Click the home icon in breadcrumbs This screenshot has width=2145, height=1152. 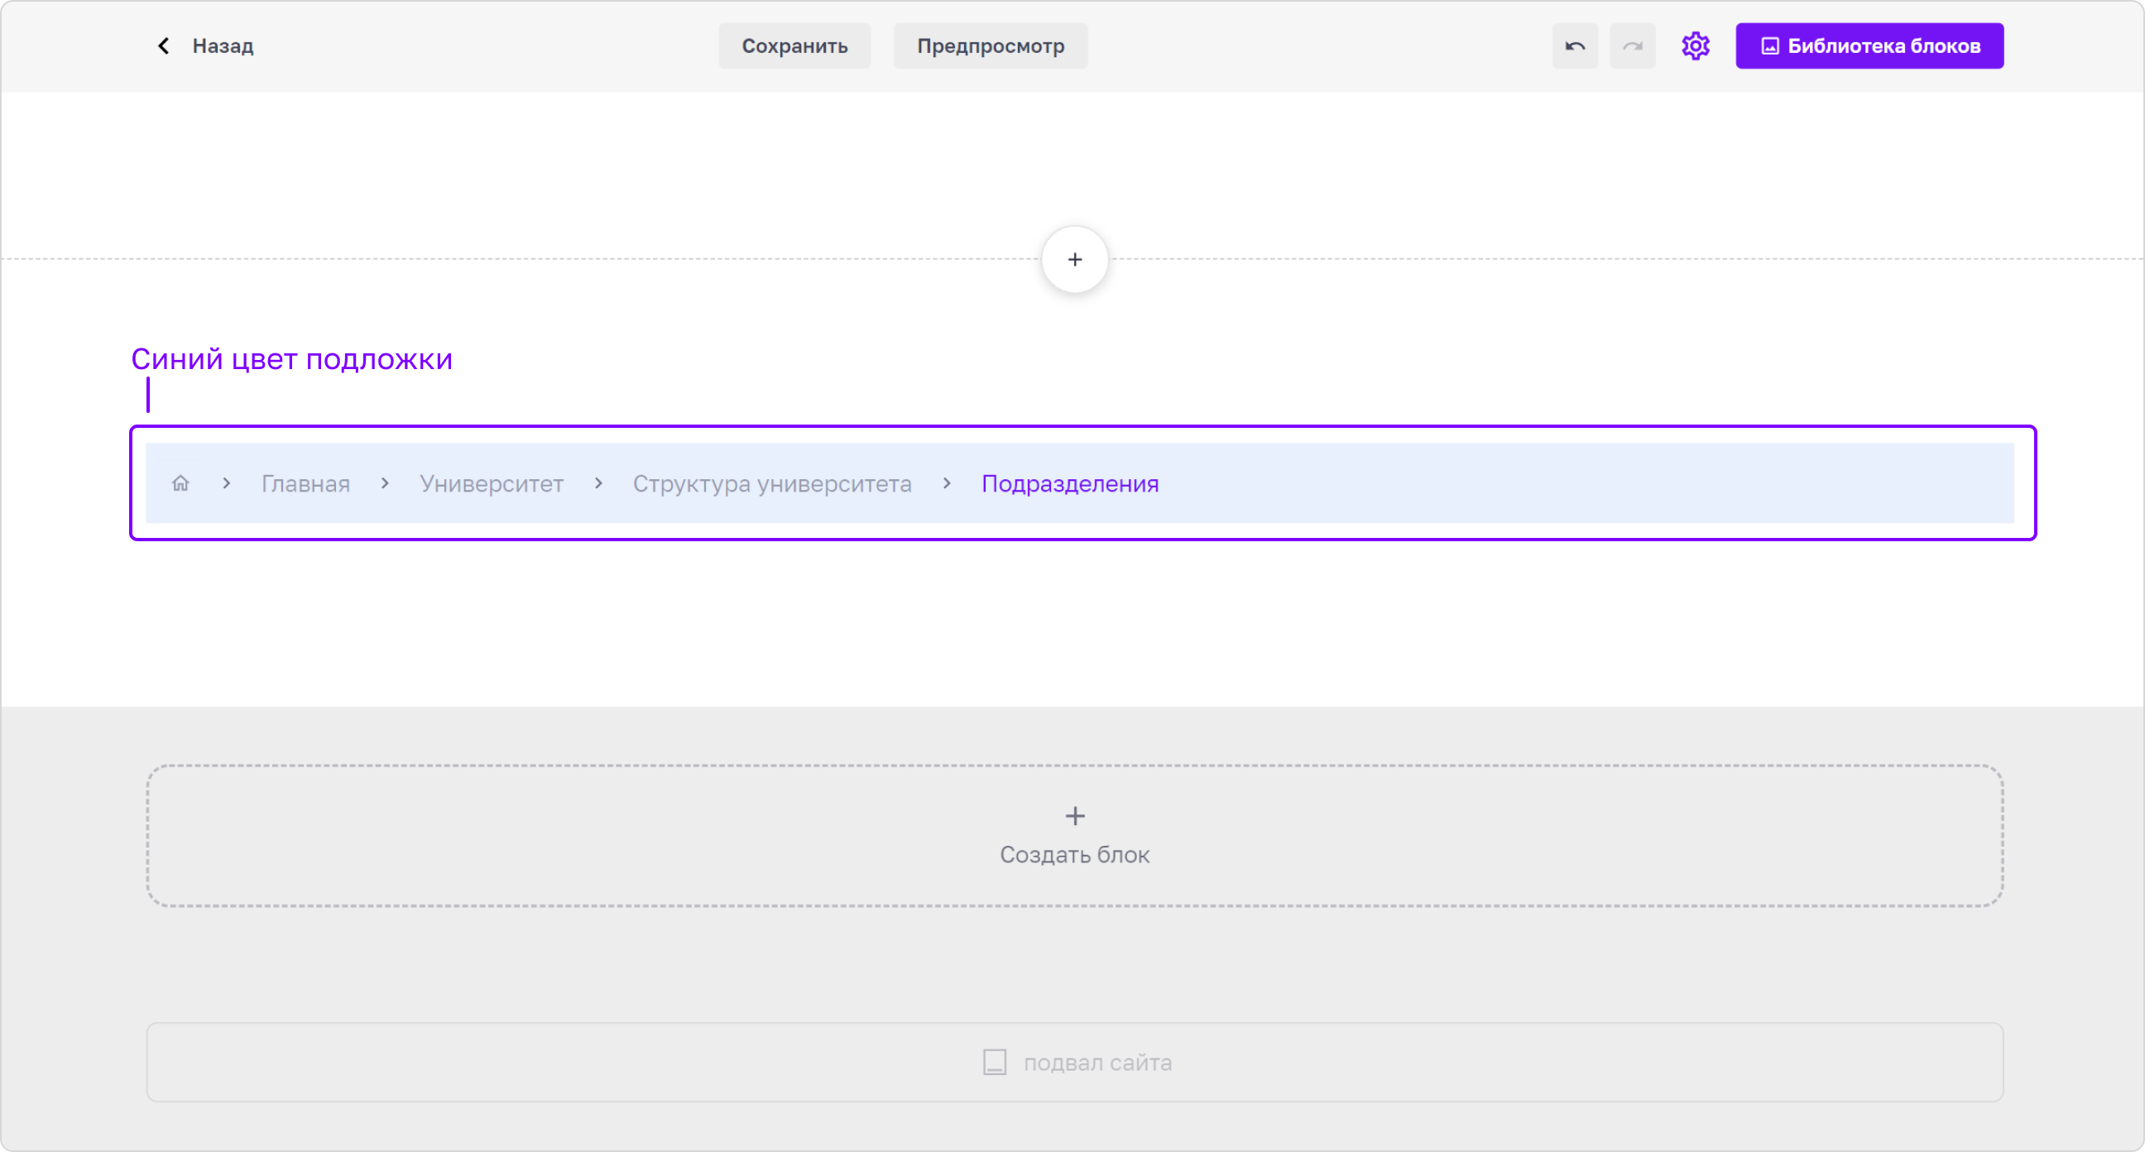[180, 483]
